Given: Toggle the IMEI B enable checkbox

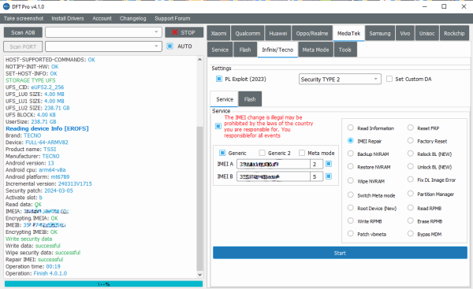Looking at the screenshot, I should point(329,176).
